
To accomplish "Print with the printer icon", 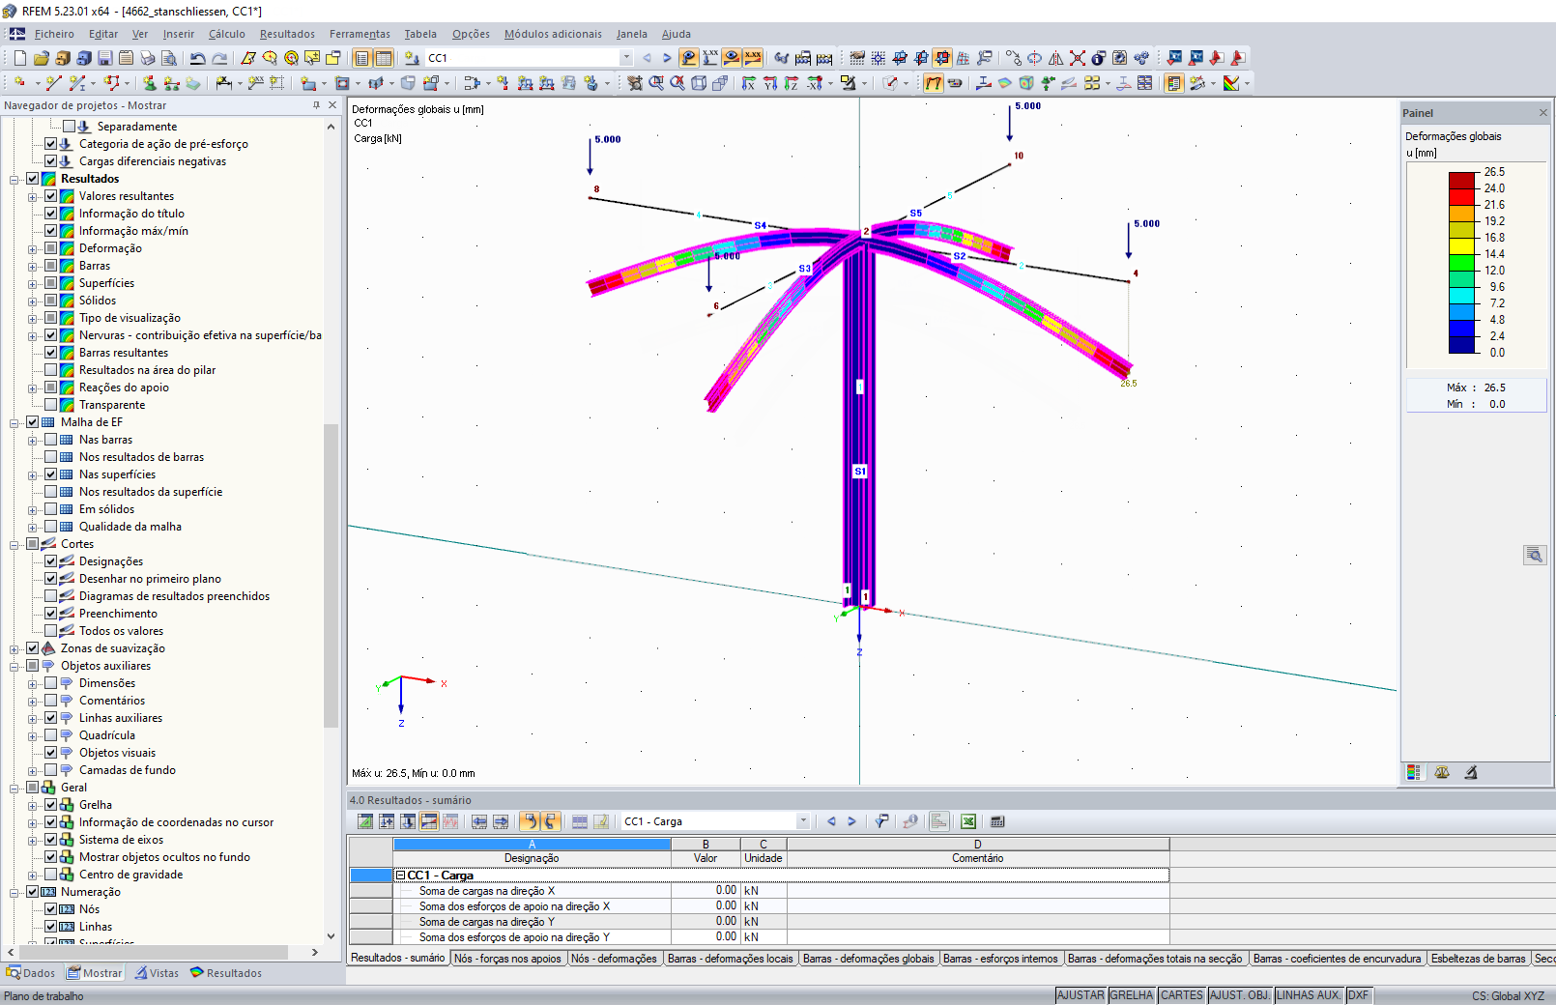I will tap(148, 58).
